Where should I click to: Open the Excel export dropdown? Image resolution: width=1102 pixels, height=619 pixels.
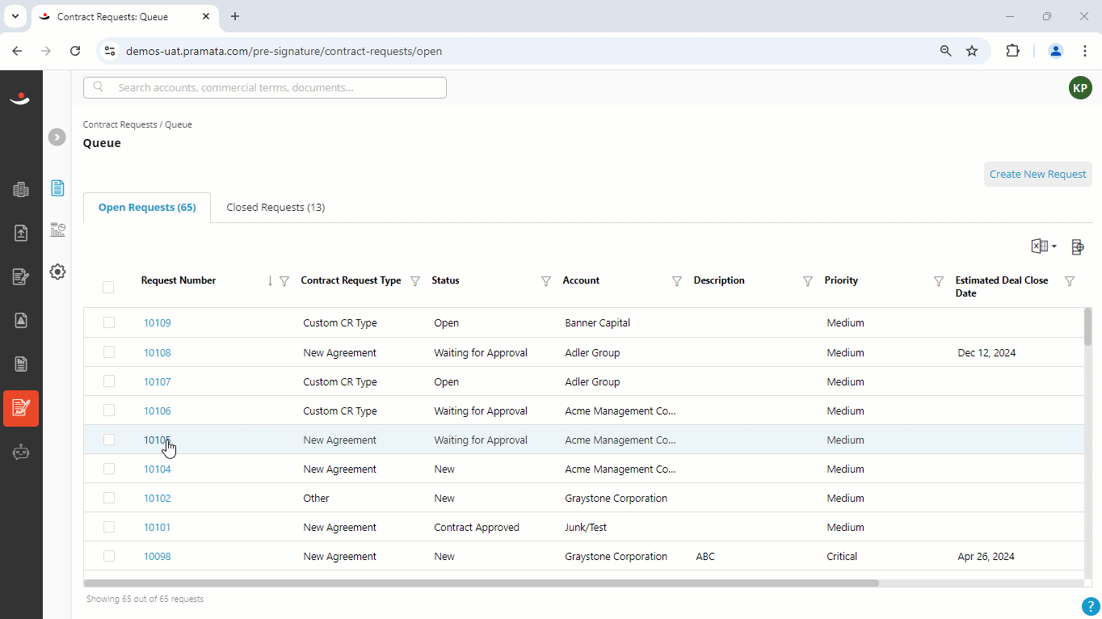[x=1044, y=246]
